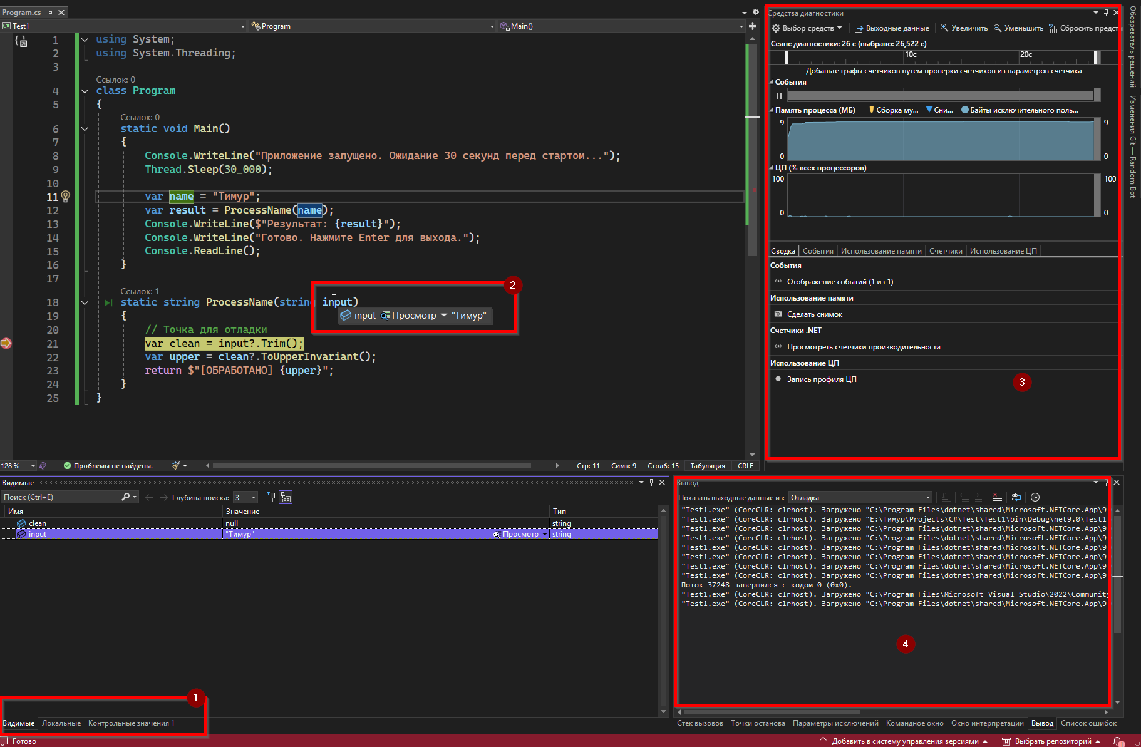
Task: Click the clear all output icon
Action: [998, 497]
